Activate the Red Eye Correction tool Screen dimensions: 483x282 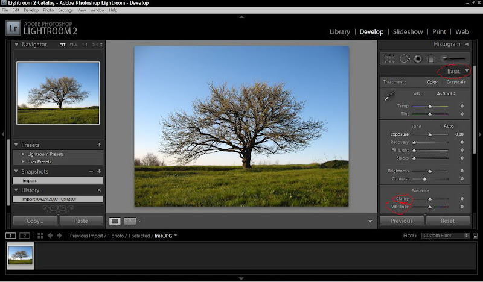(417, 58)
